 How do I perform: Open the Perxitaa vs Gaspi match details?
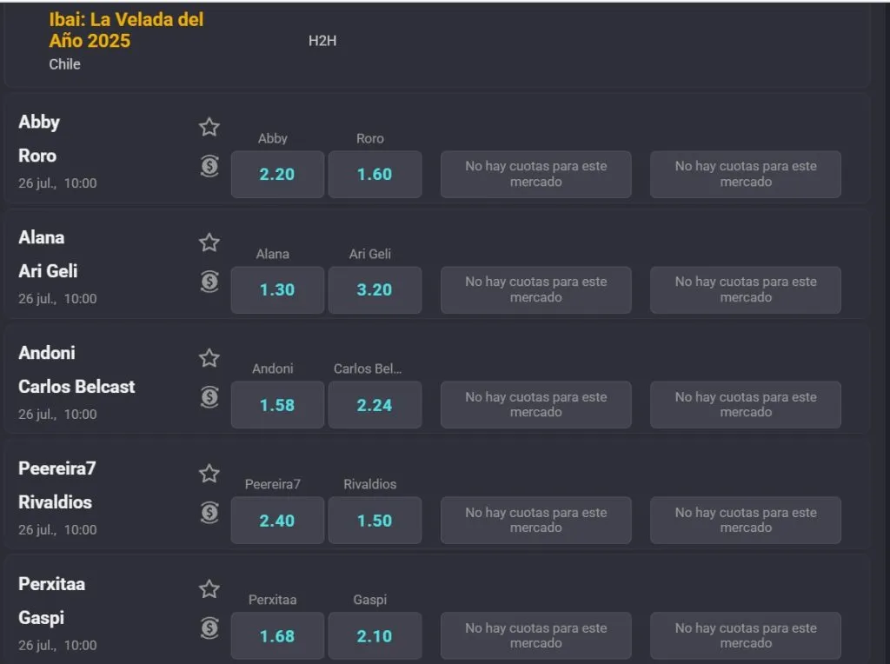point(52,601)
